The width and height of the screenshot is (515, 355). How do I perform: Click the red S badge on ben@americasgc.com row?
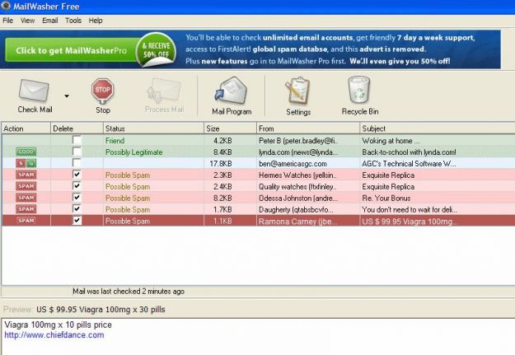point(21,163)
